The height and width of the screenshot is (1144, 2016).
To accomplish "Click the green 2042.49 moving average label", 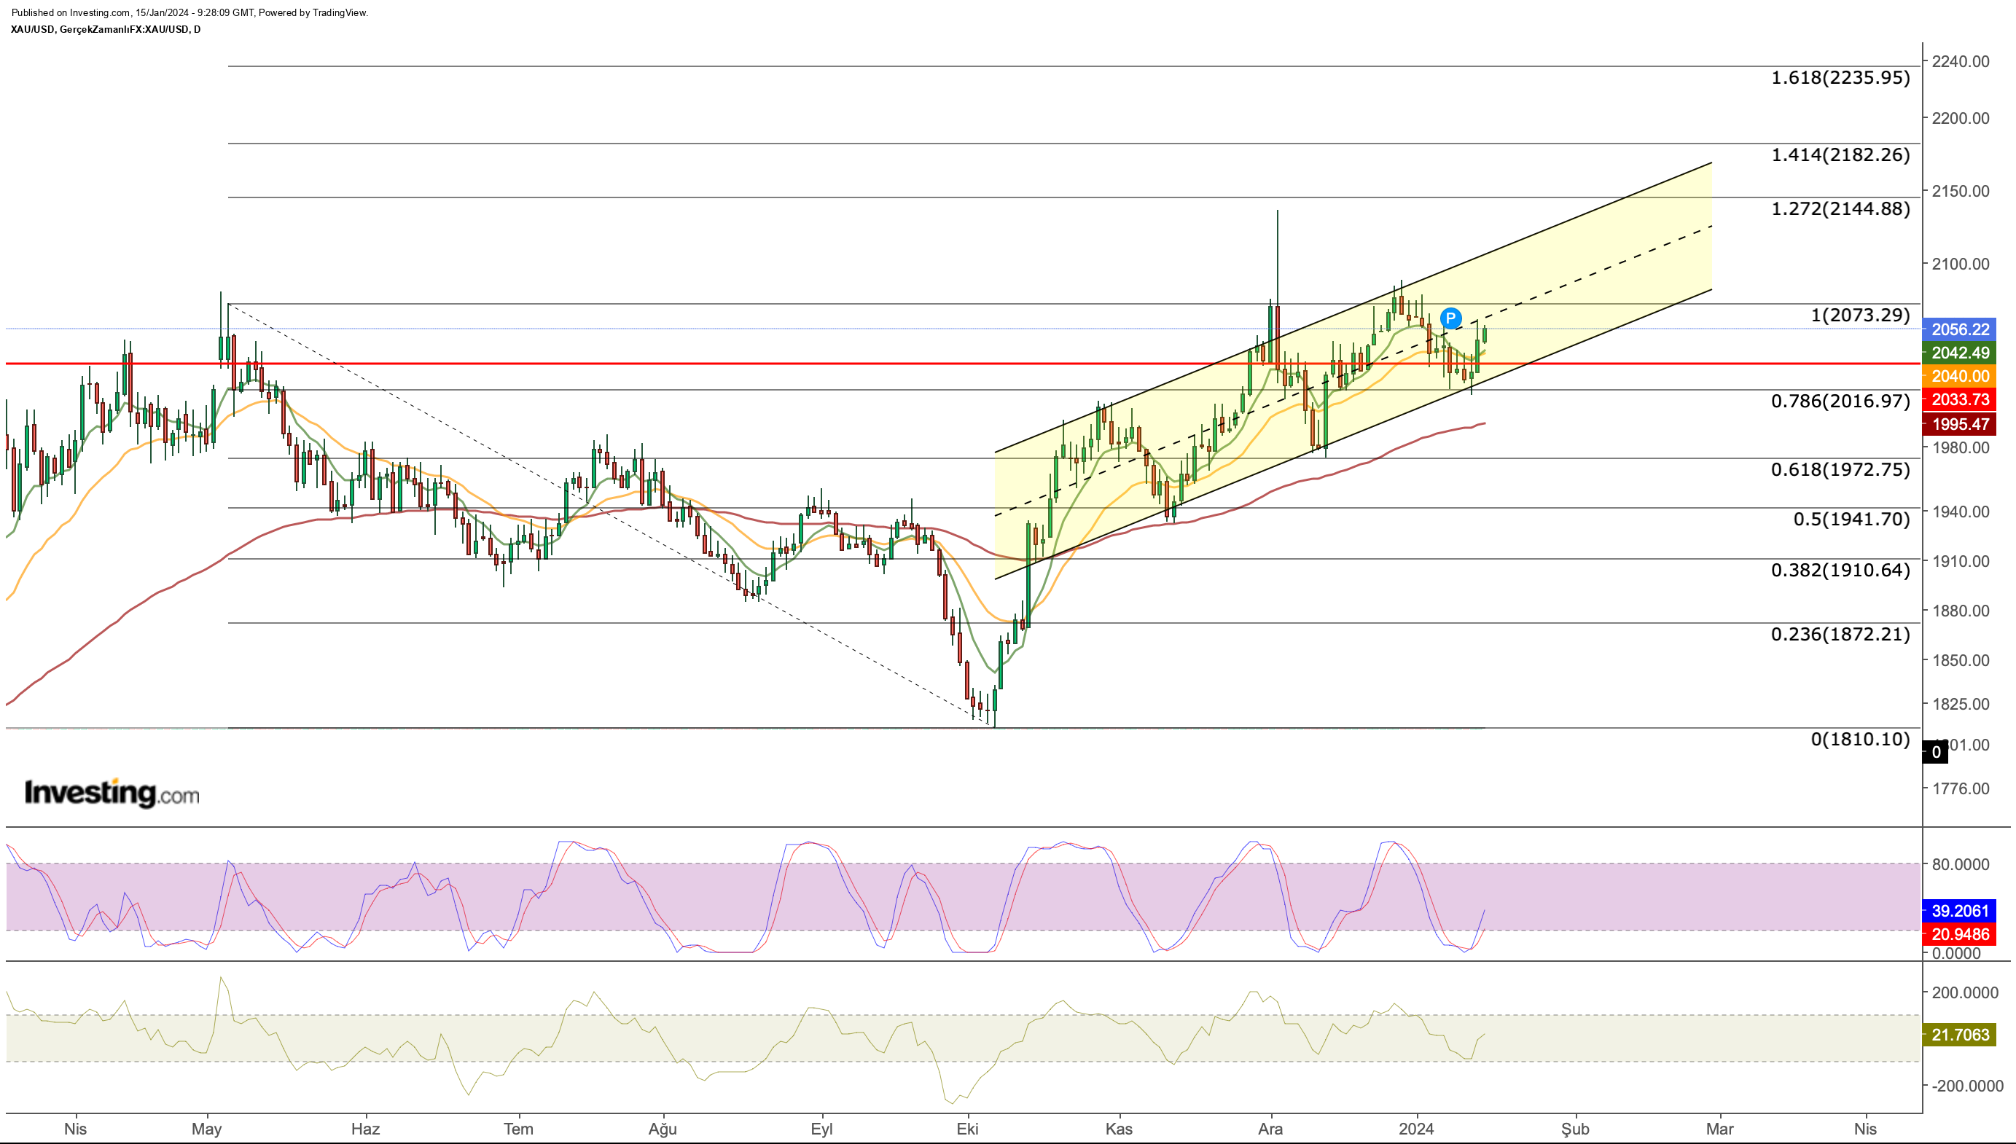I will (1959, 353).
